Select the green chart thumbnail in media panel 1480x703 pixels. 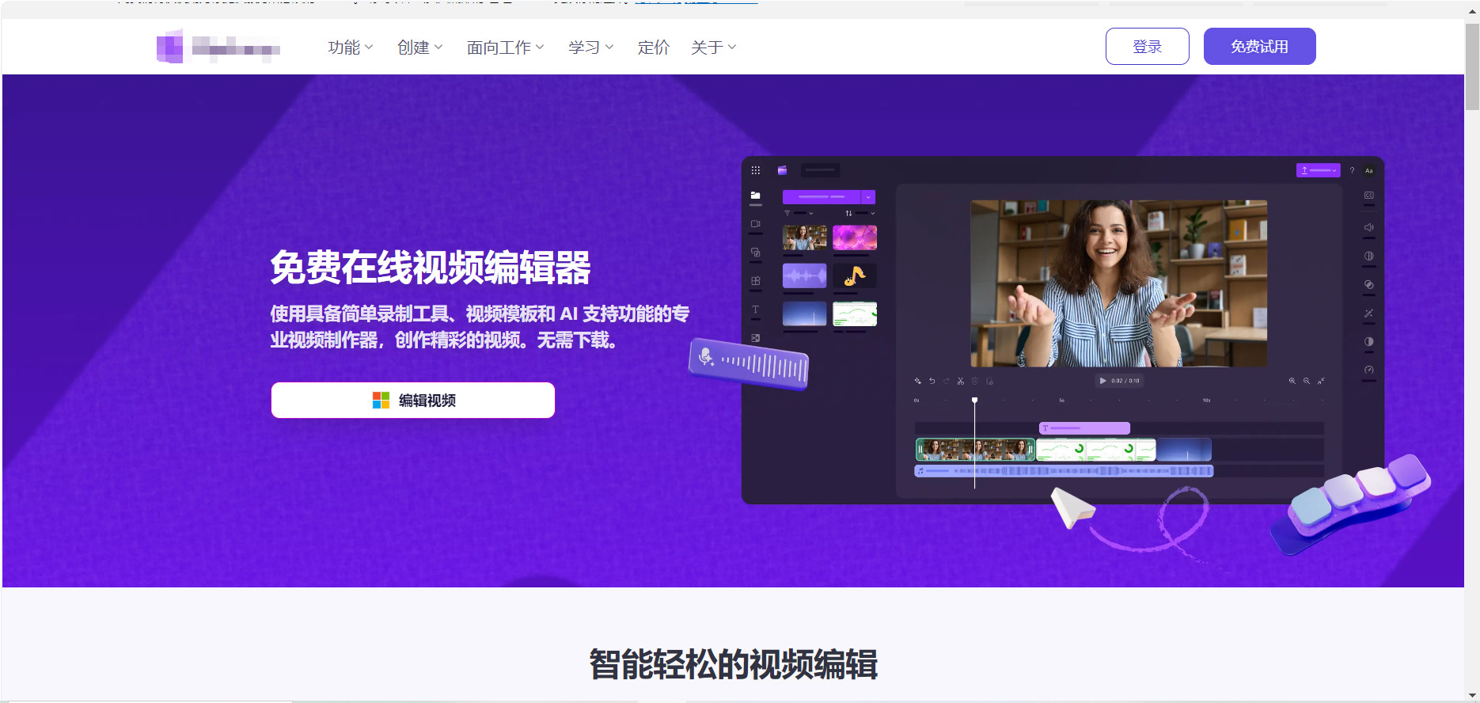pyautogui.click(x=855, y=313)
